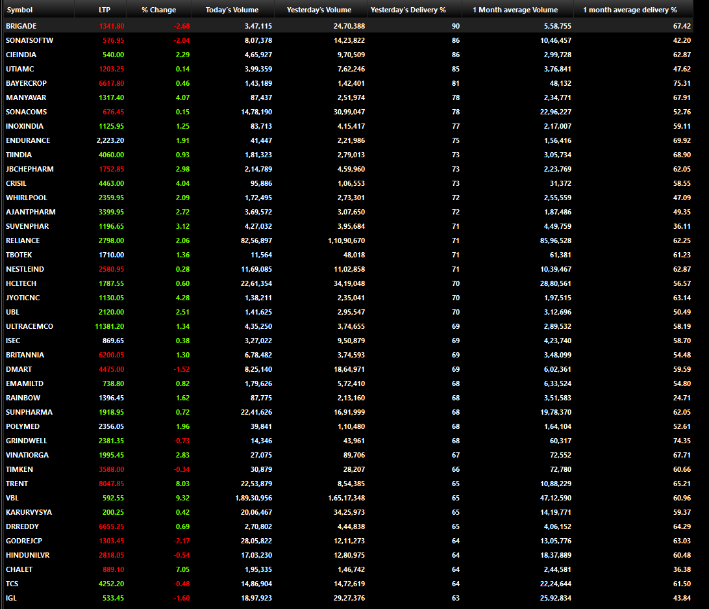This screenshot has width=709, height=609.
Task: Click the INOXINDIA symbol
Action: 25,126
